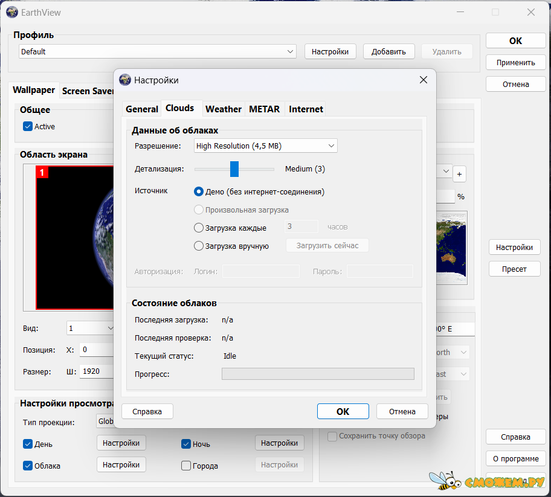Toggle the День checkbox
This screenshot has width=551, height=497.
tap(28, 444)
